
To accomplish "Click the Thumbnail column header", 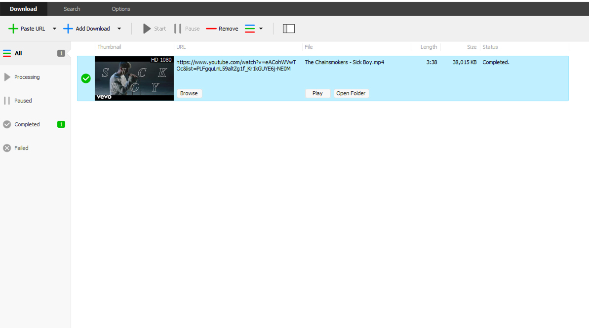I will click(109, 47).
